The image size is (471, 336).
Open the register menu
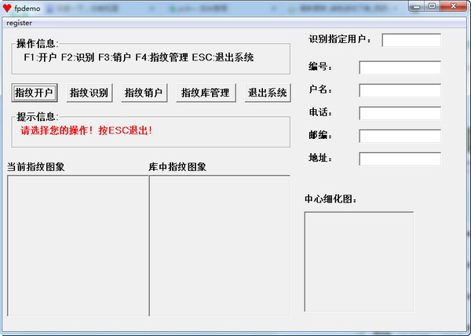(x=19, y=23)
